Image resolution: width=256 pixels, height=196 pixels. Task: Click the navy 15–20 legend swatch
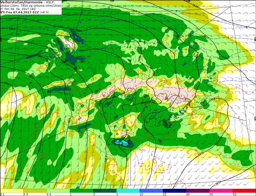click(x=175, y=191)
